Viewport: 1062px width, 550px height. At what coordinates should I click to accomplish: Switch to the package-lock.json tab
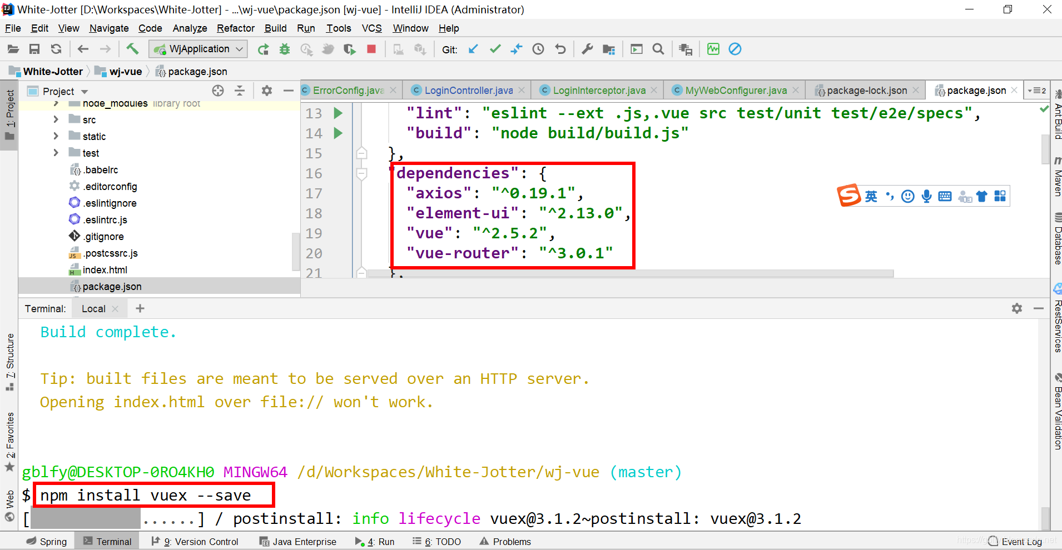(866, 91)
